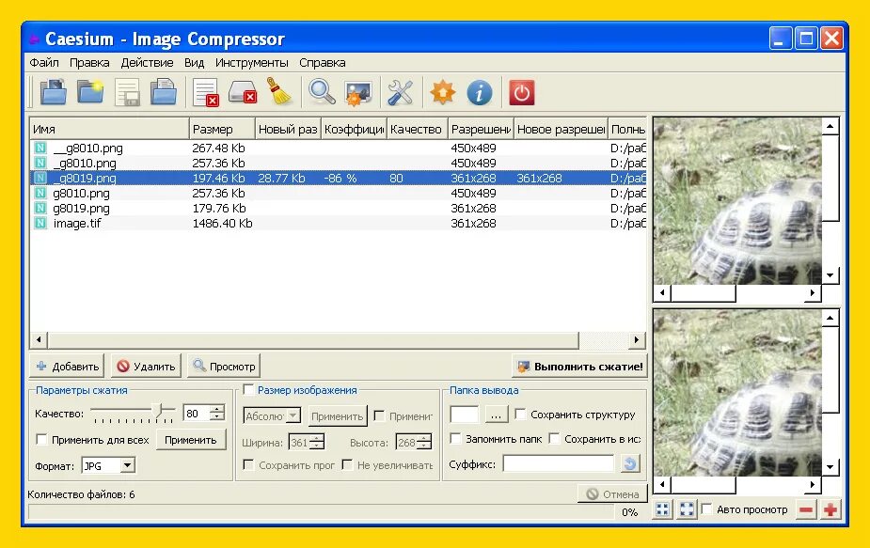The height and width of the screenshot is (548, 870).
Task: Click the Имя column header
Action: point(109,129)
